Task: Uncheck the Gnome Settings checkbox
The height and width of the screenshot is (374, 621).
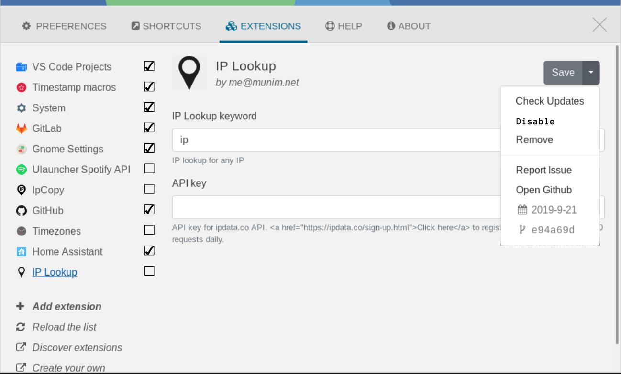Action: [149, 148]
